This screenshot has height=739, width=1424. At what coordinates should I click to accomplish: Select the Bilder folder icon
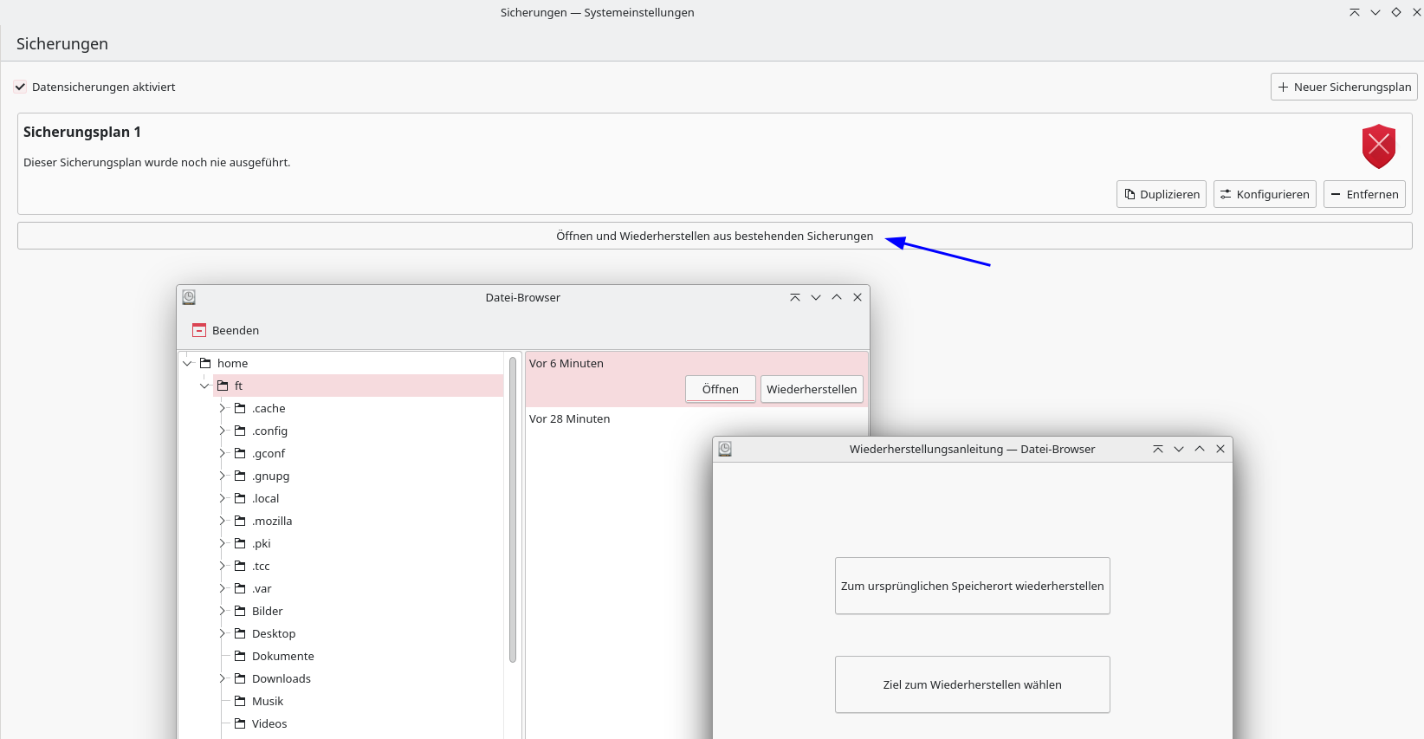[240, 611]
